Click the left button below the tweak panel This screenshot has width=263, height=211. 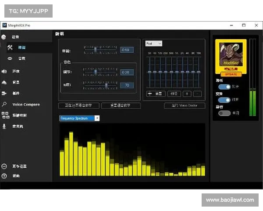(78, 105)
